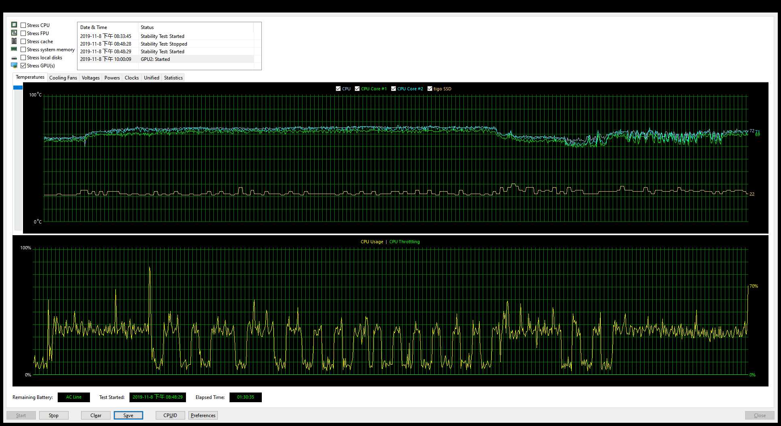781x426 pixels.
Task: Toggle the CPU Core #2 graph checkbox
Action: [393, 88]
